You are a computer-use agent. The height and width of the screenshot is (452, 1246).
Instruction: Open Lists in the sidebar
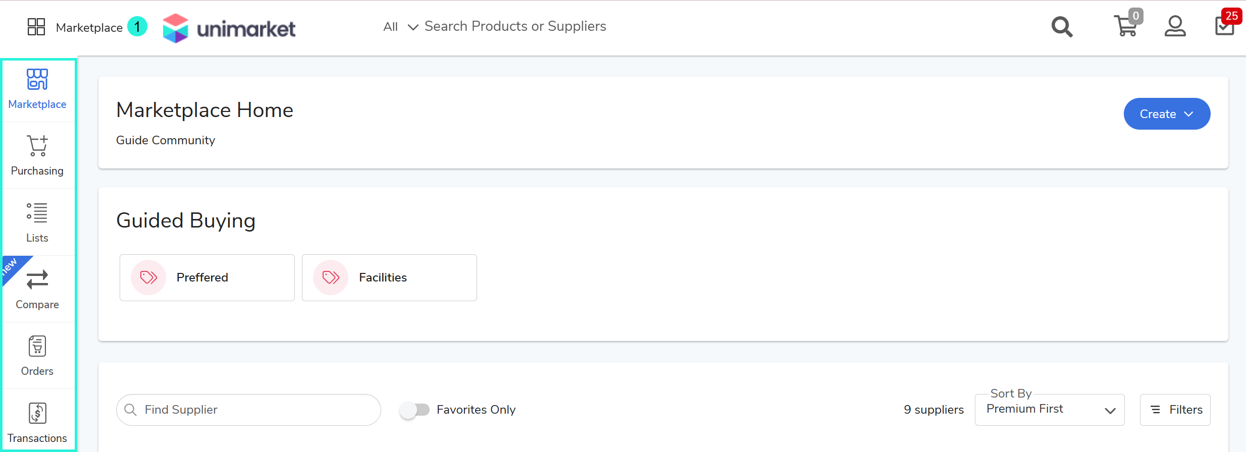37,222
